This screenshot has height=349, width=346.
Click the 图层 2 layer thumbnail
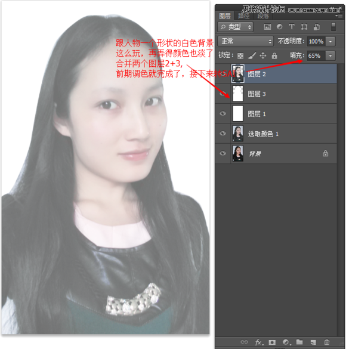(238, 73)
